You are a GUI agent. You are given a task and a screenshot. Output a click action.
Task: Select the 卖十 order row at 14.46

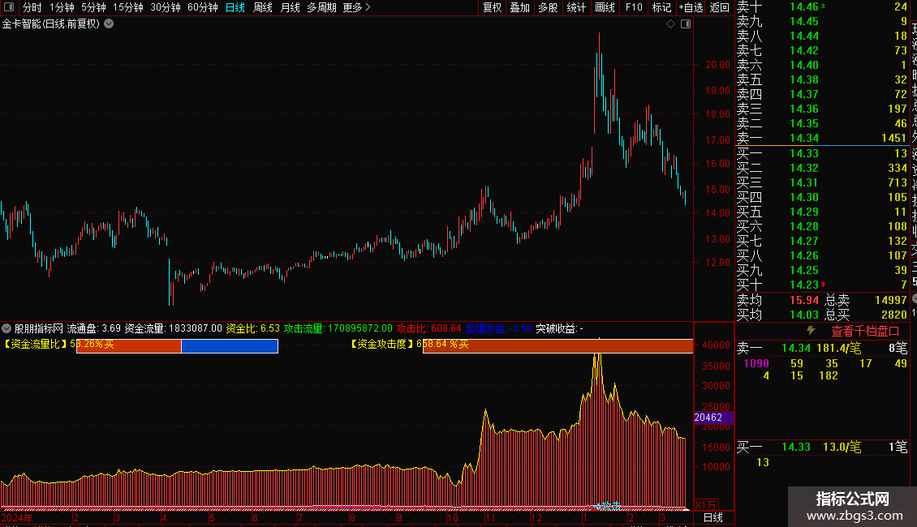(x=822, y=6)
